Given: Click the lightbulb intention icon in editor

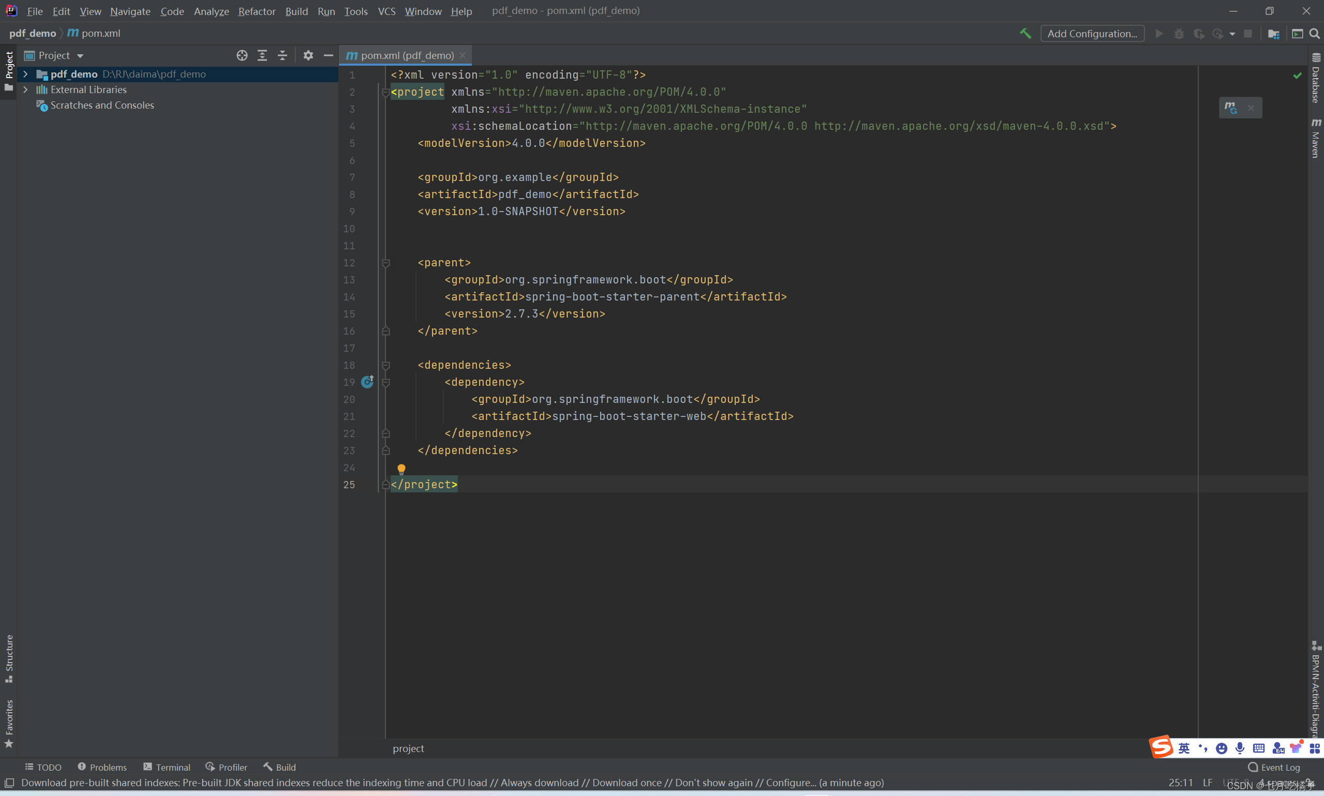Looking at the screenshot, I should pos(401,469).
